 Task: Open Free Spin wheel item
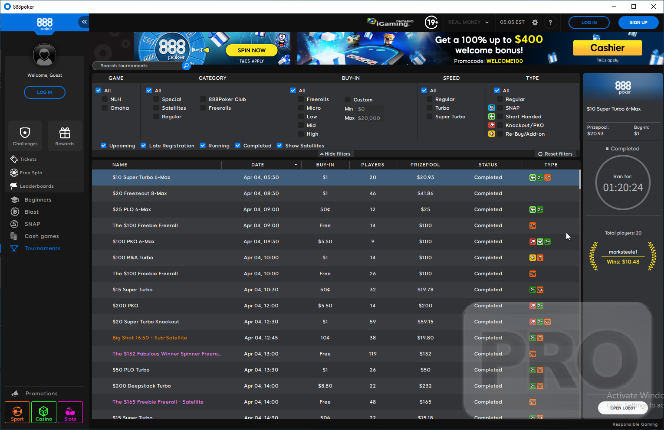26,173
